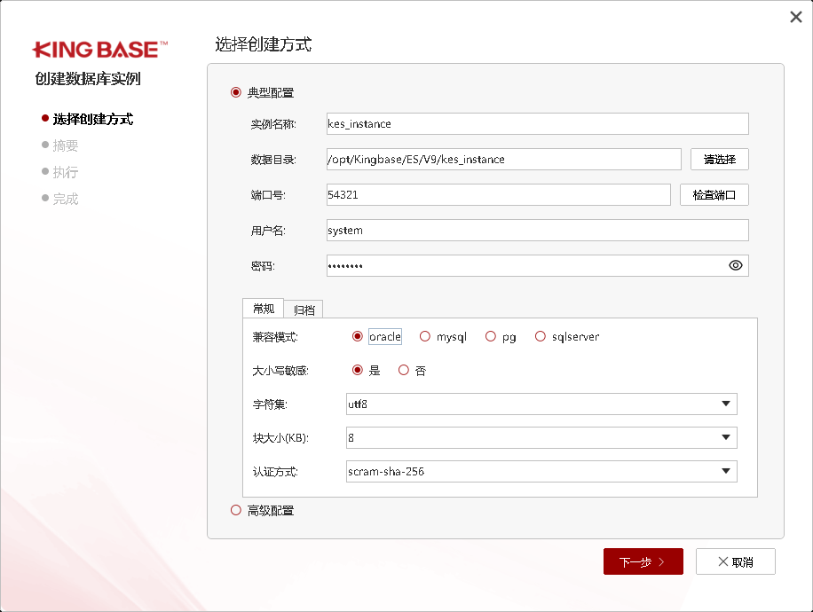The image size is (813, 612).
Task: Click the 实例名称 input field
Action: tap(537, 124)
